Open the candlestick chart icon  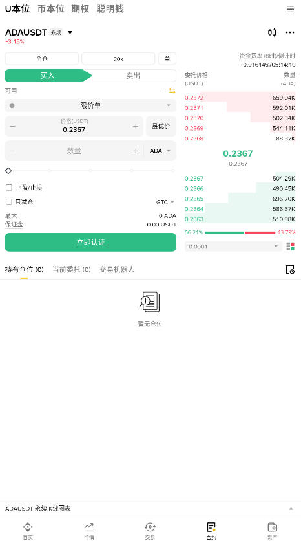[x=272, y=32]
